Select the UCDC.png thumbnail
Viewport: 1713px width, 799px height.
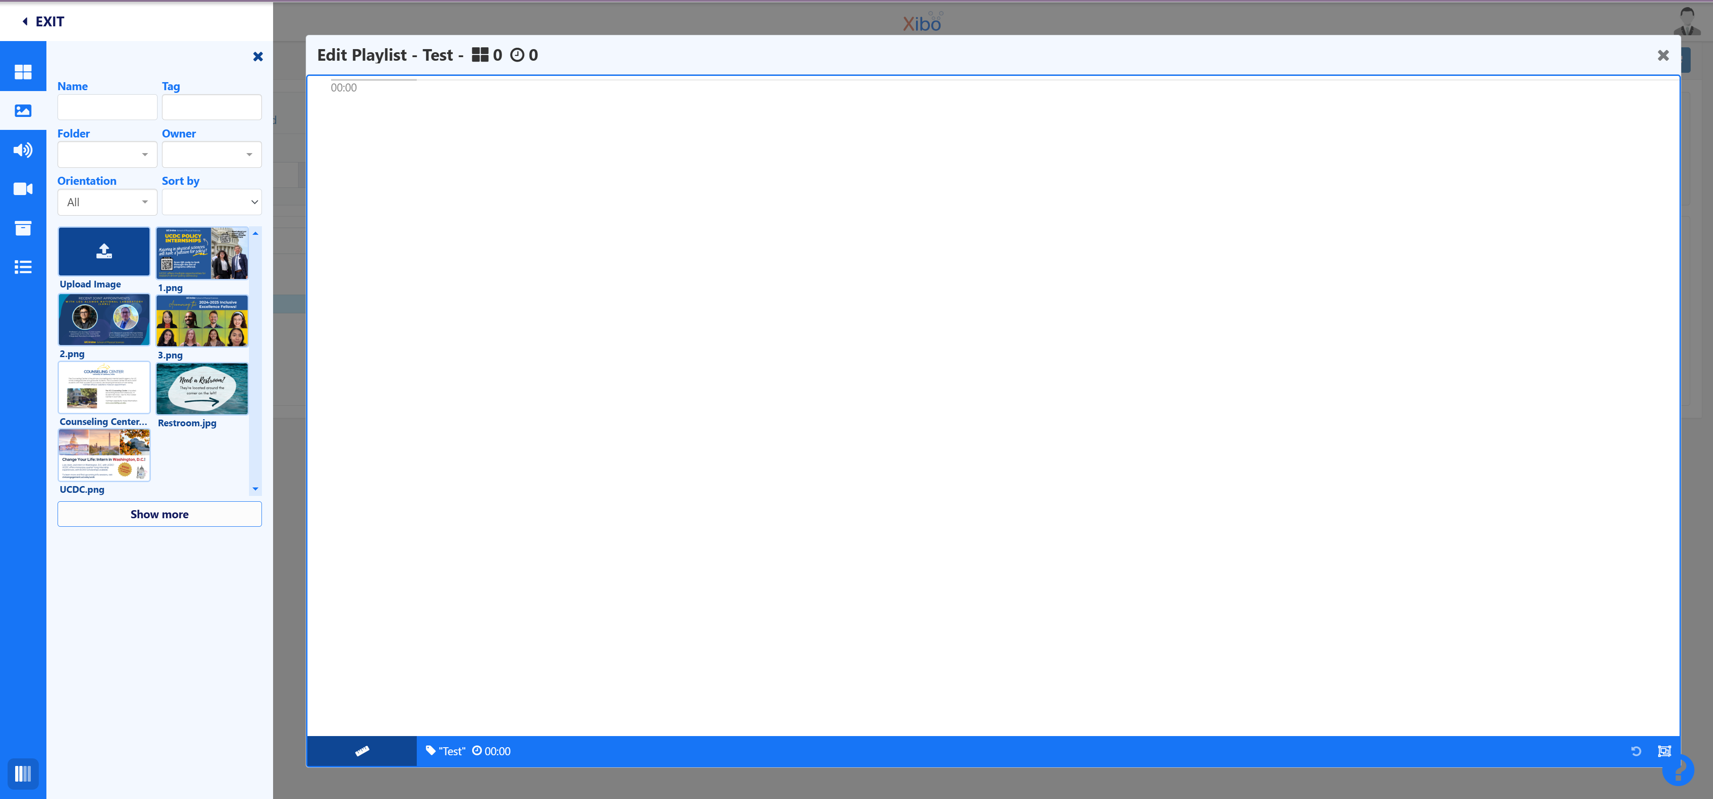tap(104, 455)
